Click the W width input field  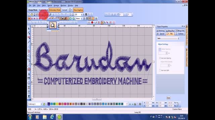tap(161, 103)
